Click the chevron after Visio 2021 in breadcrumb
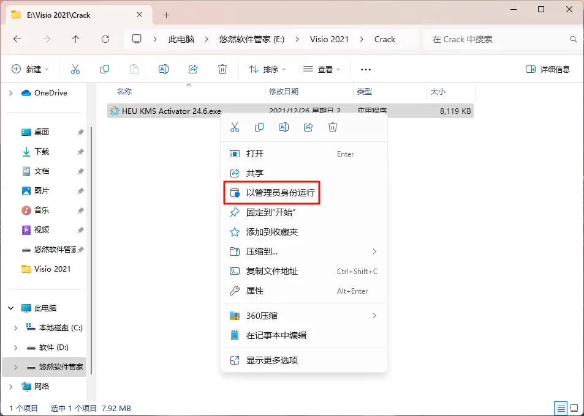This screenshot has width=584, height=416. coord(362,39)
